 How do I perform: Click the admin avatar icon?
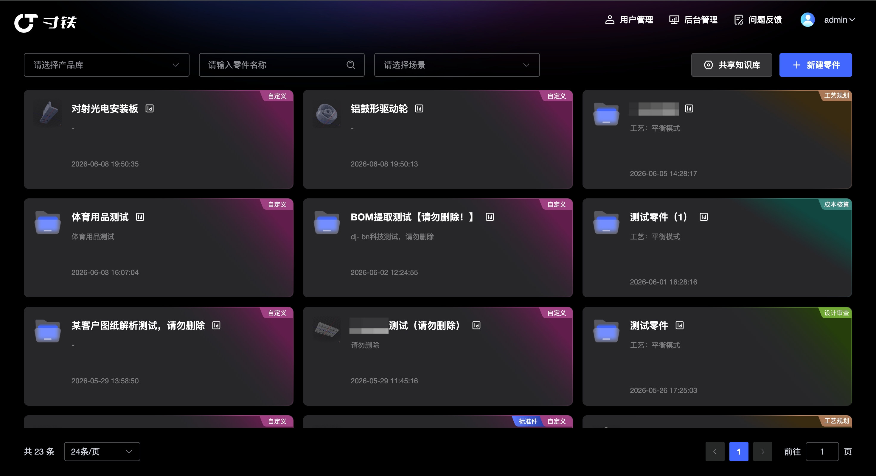pos(807,20)
